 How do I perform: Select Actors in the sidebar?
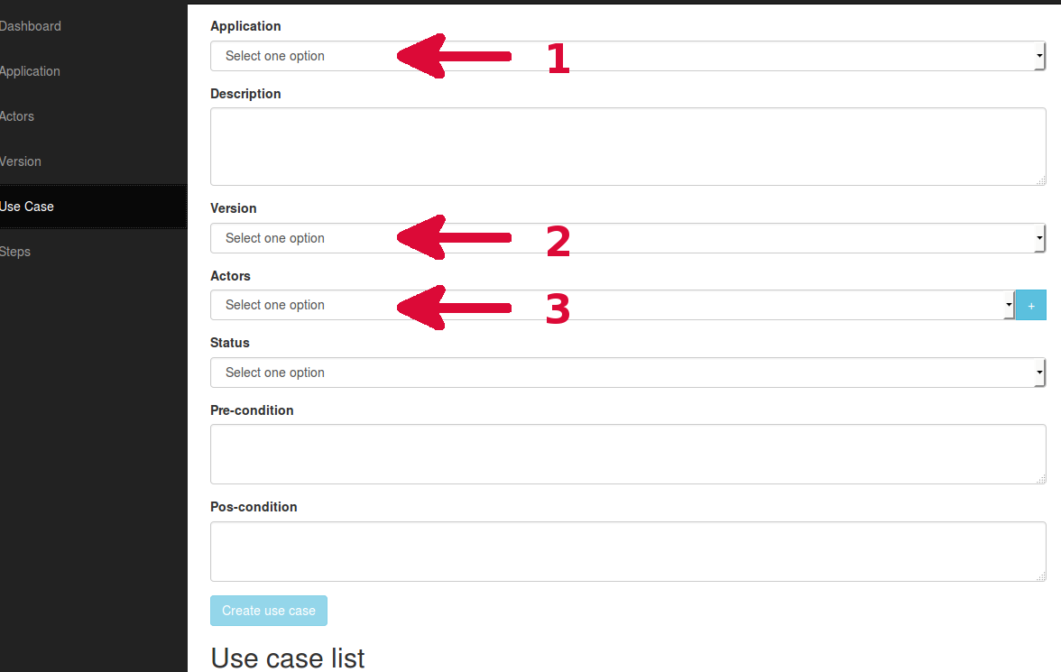(17, 116)
